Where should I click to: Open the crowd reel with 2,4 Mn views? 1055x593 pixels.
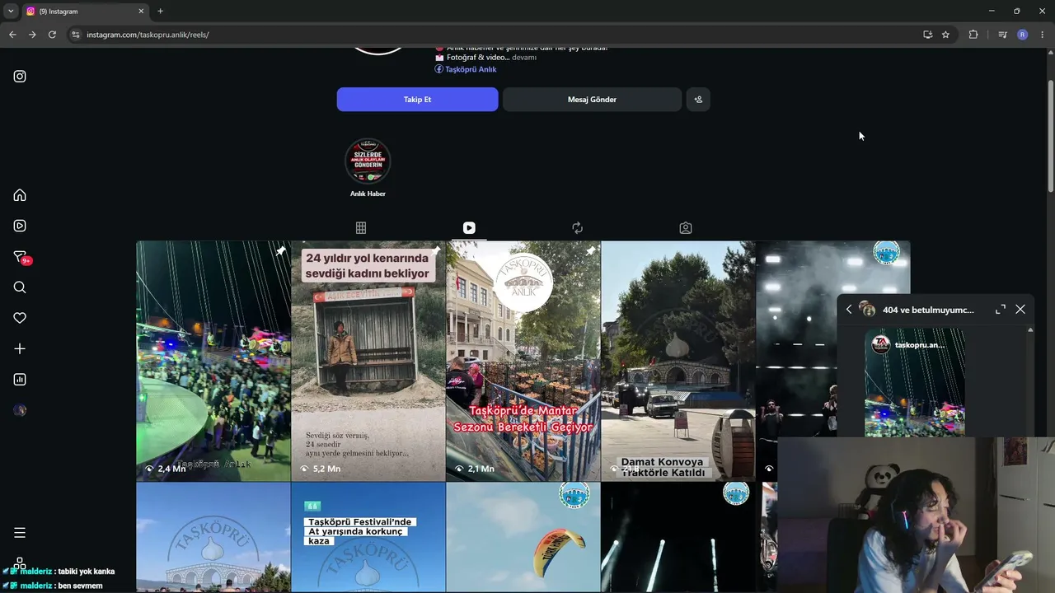213,361
